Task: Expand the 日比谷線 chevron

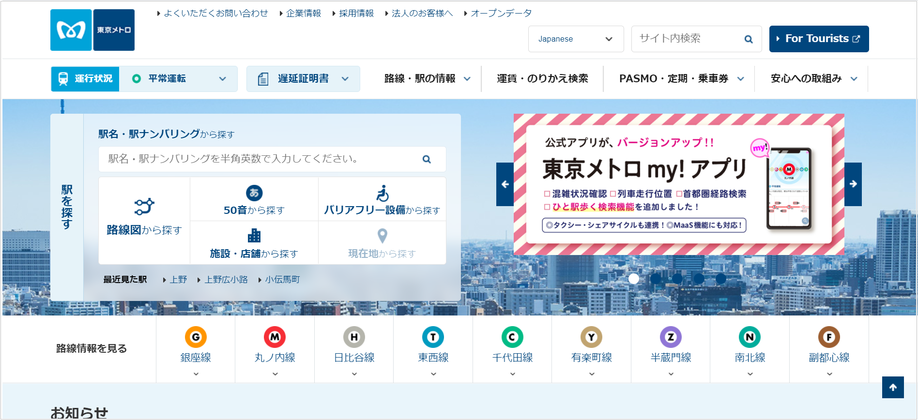Action: [x=354, y=374]
